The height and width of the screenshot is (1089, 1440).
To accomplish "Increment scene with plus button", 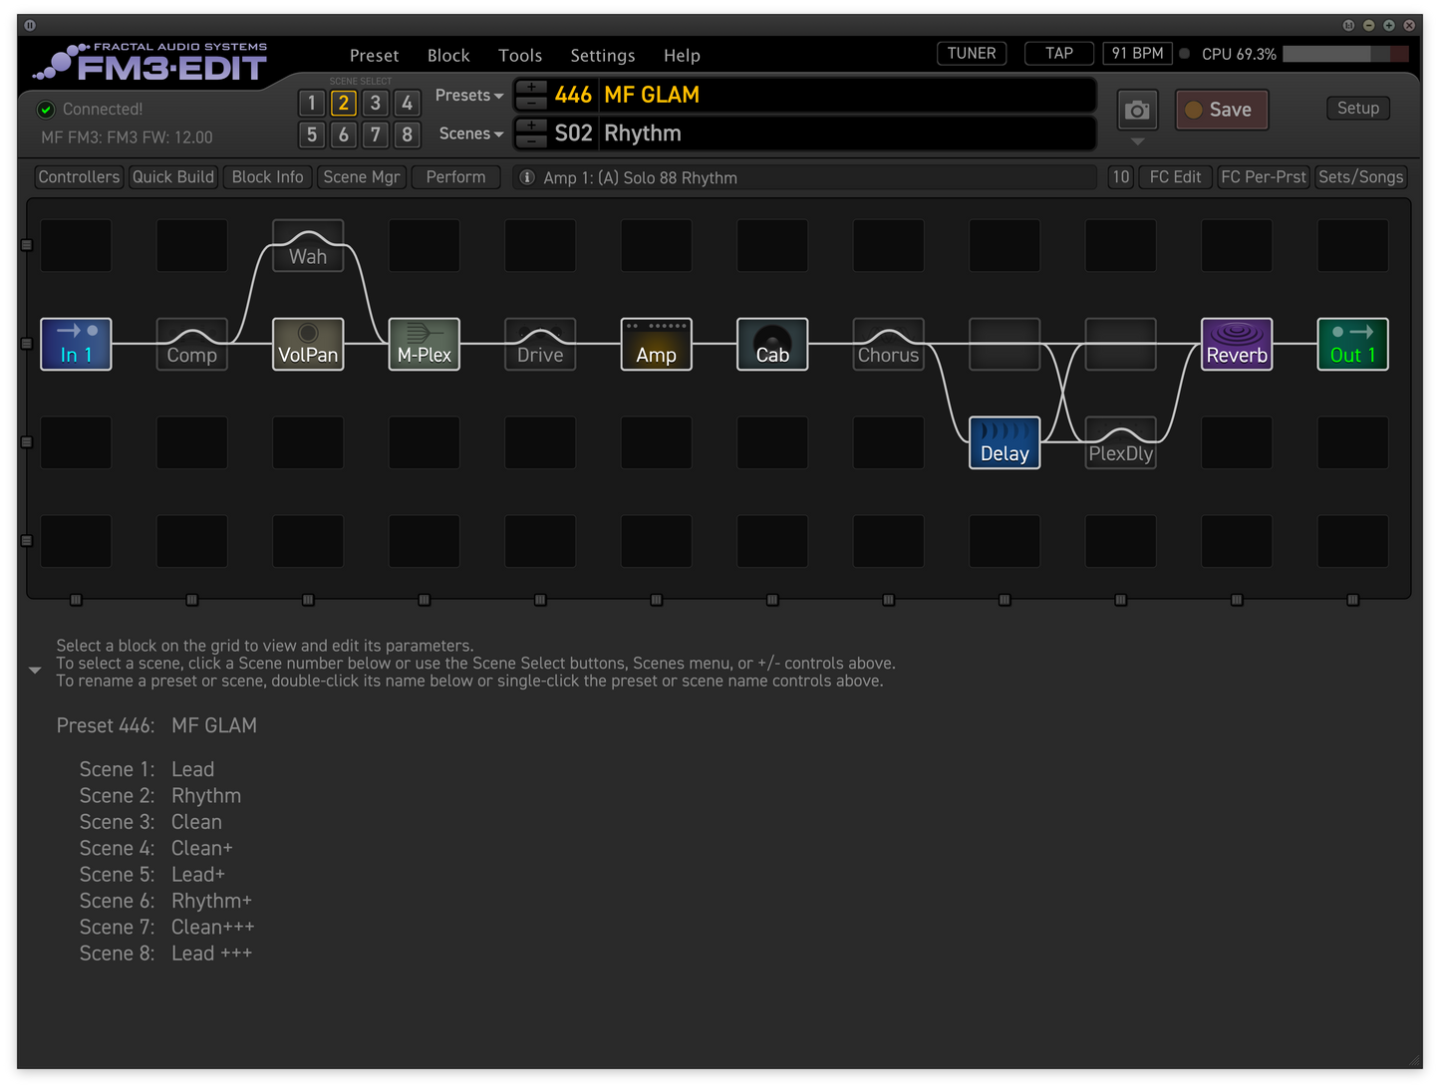I will [x=532, y=126].
